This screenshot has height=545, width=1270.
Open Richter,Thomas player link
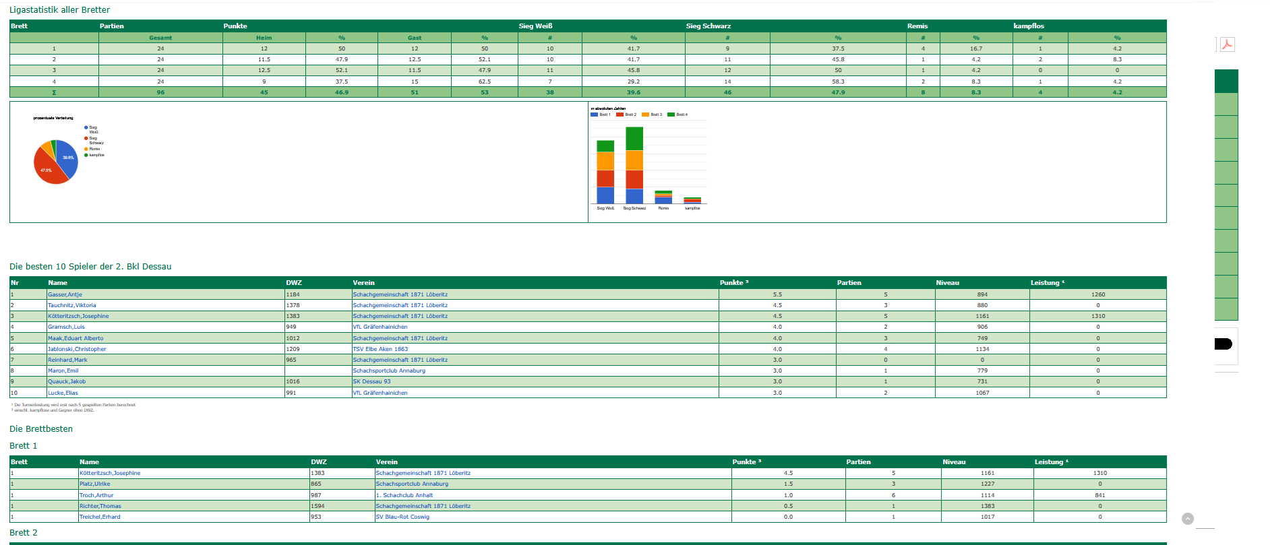click(100, 506)
